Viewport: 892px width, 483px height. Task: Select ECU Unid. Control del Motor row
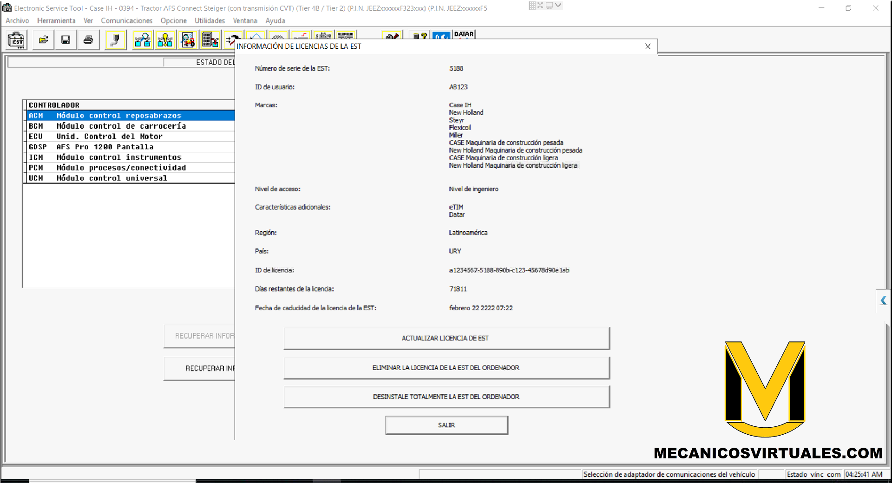[x=131, y=137]
